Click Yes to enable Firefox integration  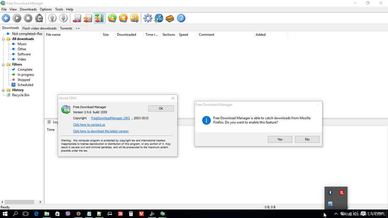(x=280, y=139)
